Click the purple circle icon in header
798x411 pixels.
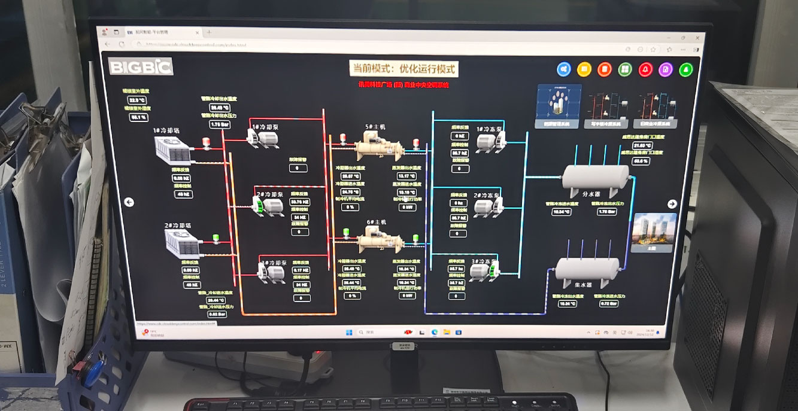pyautogui.click(x=666, y=69)
